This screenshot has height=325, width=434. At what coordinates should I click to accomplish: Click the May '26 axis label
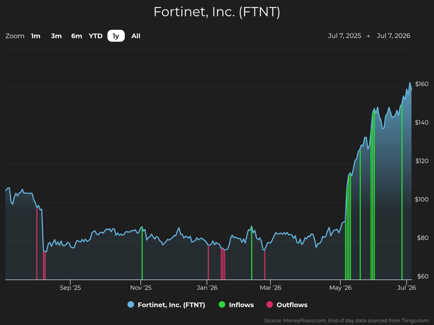[340, 288]
